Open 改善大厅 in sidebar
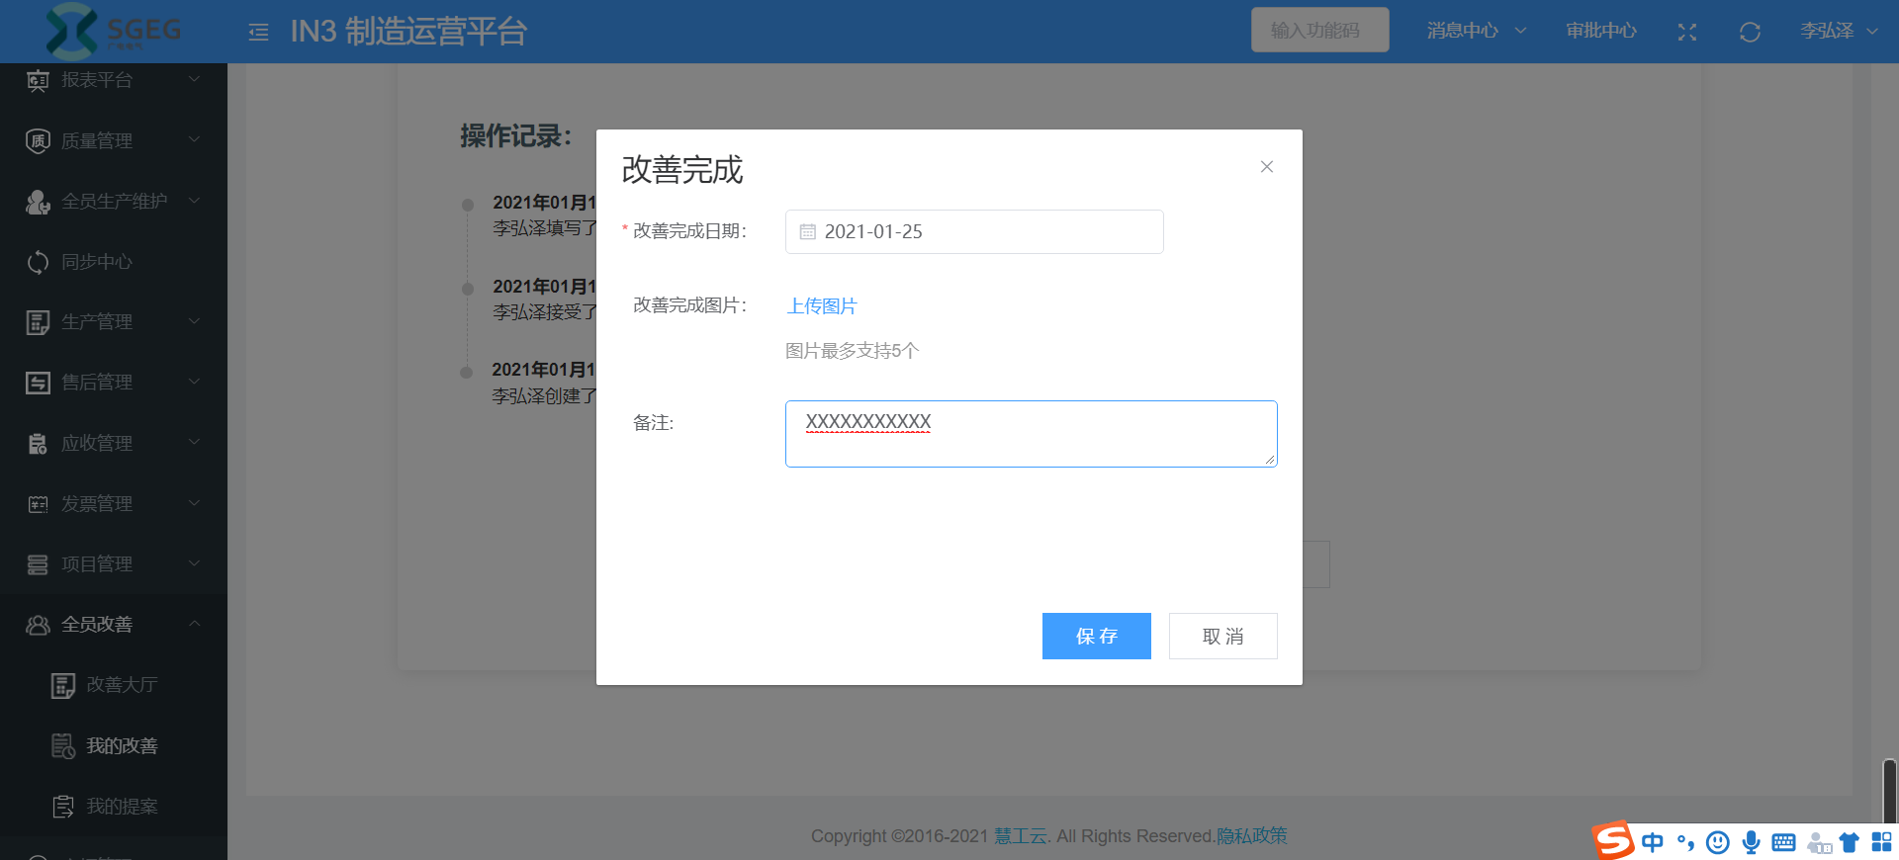The width and height of the screenshot is (1899, 860). (122, 685)
